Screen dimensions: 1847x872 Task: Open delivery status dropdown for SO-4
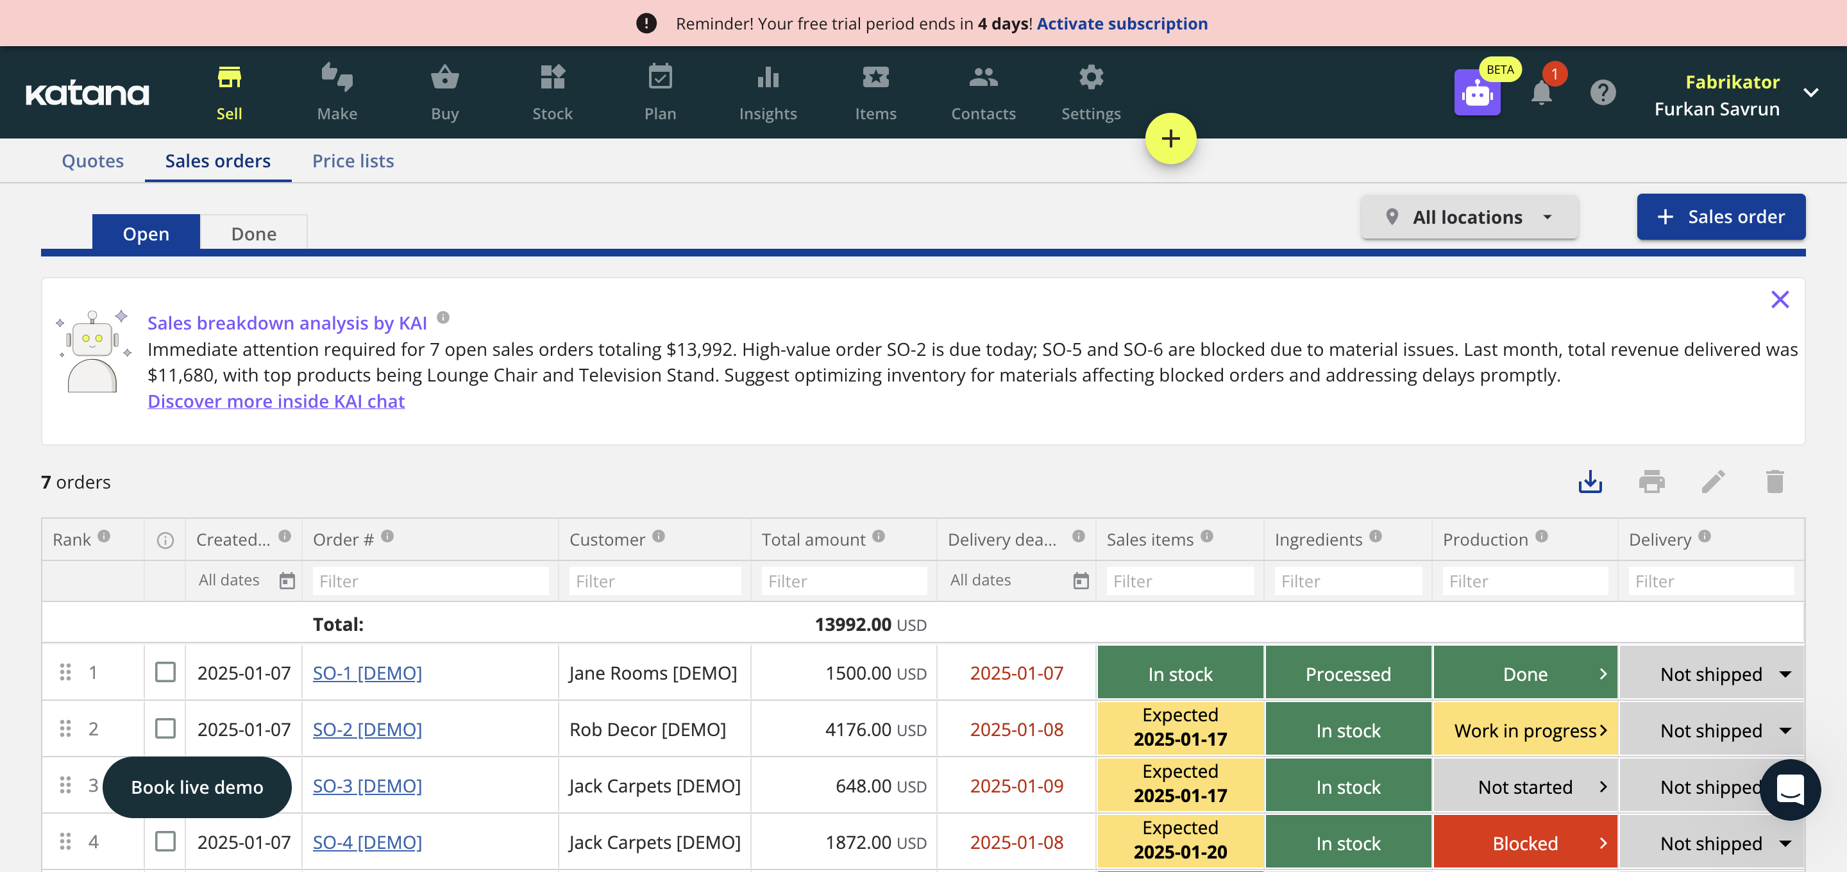pos(1785,843)
